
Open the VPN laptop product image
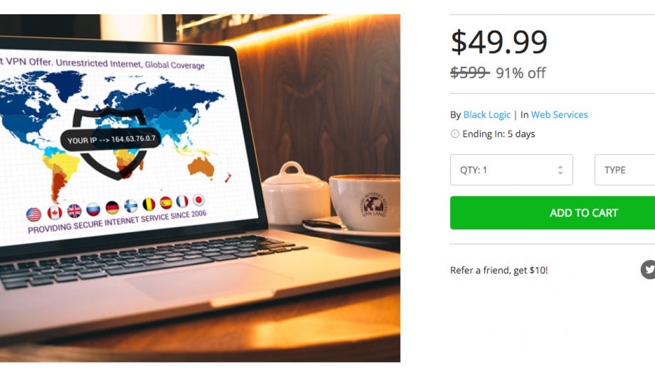pyautogui.click(x=200, y=188)
